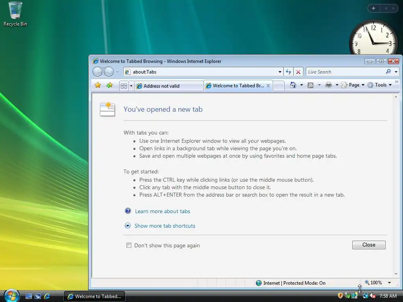Viewport: 403px width, 302px height.
Task: Open Favorites Center with the star icon
Action: [x=98, y=85]
